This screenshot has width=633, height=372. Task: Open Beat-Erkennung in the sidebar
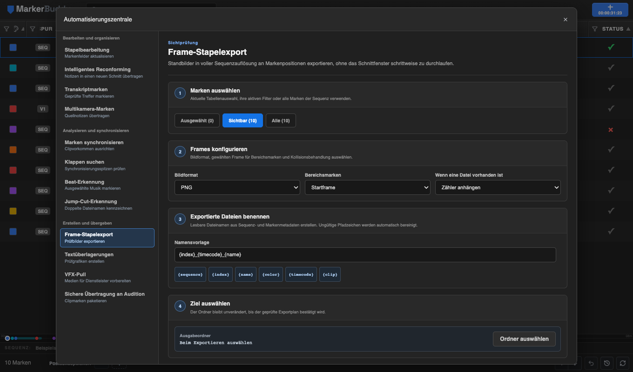click(x=107, y=185)
